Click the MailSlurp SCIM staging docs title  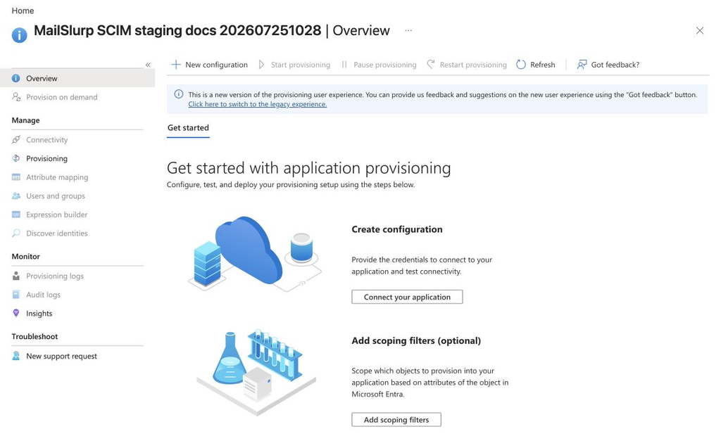tap(177, 30)
